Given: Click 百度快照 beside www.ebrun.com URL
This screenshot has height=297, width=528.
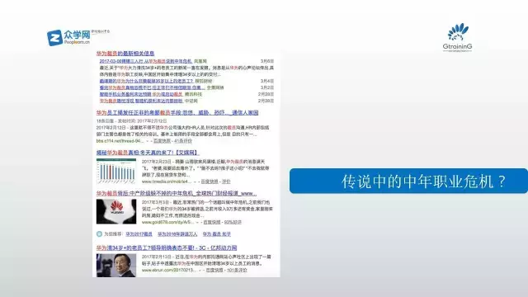Looking at the screenshot, I should (214, 270).
